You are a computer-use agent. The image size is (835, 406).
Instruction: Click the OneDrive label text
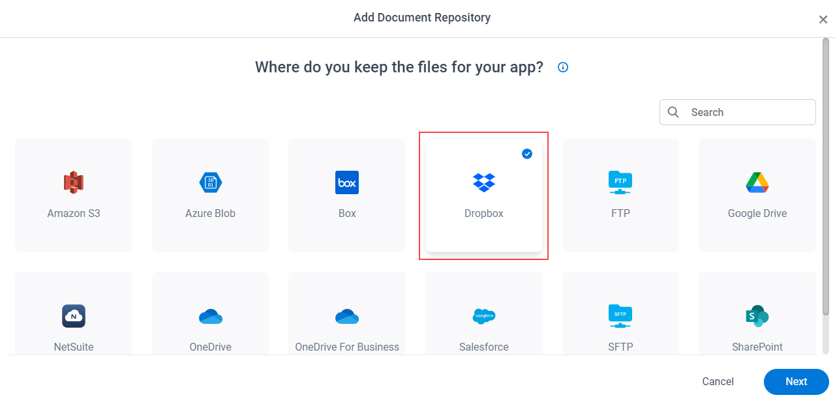tap(211, 347)
